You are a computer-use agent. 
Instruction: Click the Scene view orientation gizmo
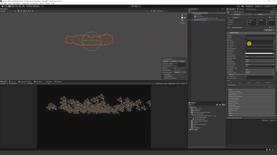(x=182, y=18)
